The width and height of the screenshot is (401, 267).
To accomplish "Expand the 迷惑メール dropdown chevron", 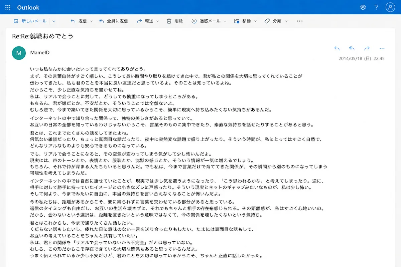I will click(x=225, y=21).
